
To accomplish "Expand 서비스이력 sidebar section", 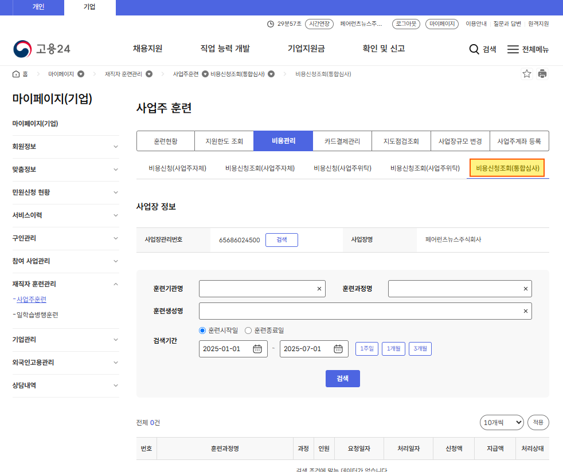I will [x=65, y=215].
